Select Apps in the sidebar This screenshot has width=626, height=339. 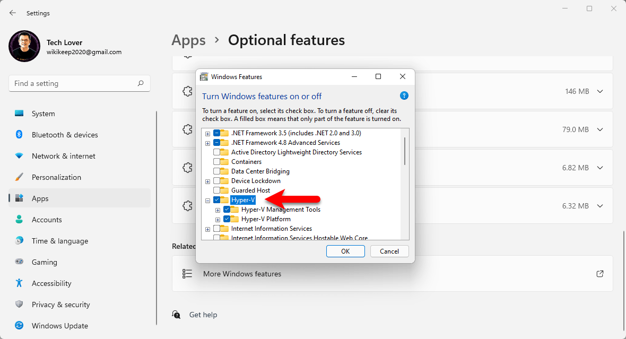[x=80, y=198]
